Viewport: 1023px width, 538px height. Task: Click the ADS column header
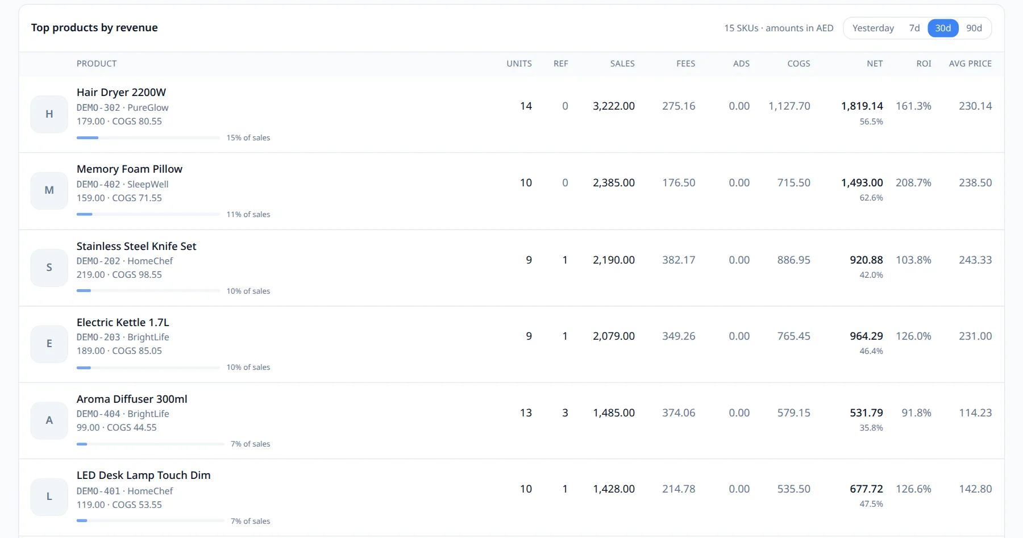pos(741,64)
